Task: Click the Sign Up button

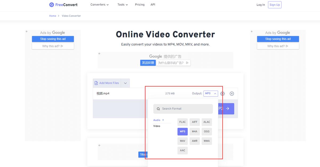Action: [275, 5]
